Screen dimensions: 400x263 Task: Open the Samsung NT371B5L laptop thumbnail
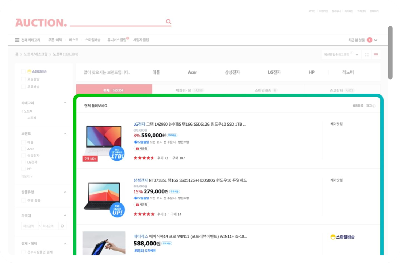click(104, 199)
